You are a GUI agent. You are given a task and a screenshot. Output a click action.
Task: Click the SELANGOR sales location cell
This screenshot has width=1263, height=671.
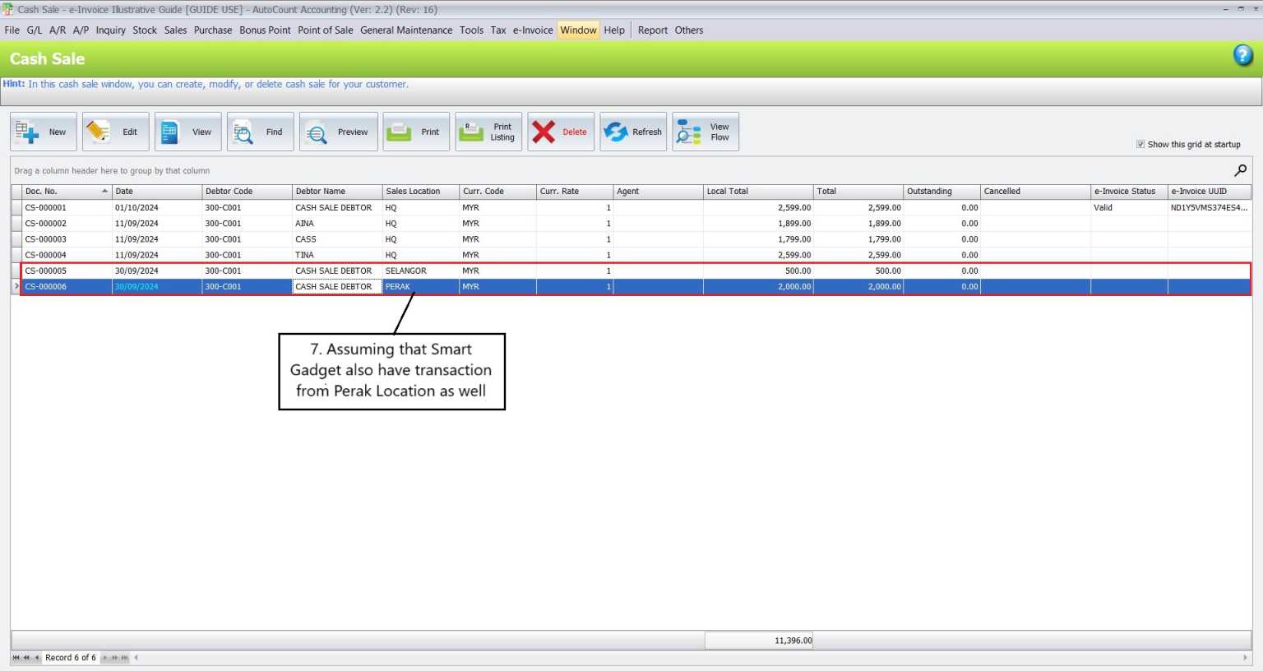click(x=421, y=271)
